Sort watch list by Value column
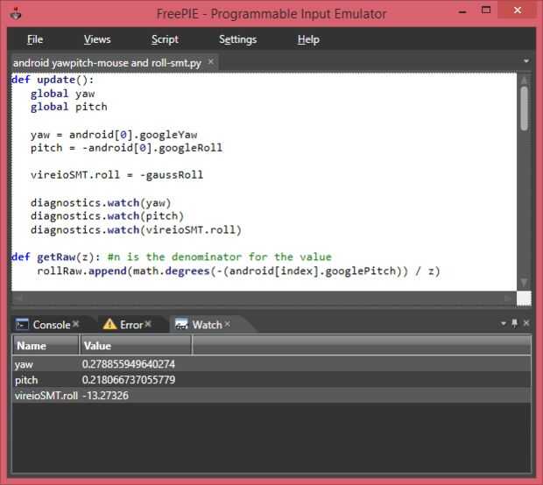 point(136,346)
